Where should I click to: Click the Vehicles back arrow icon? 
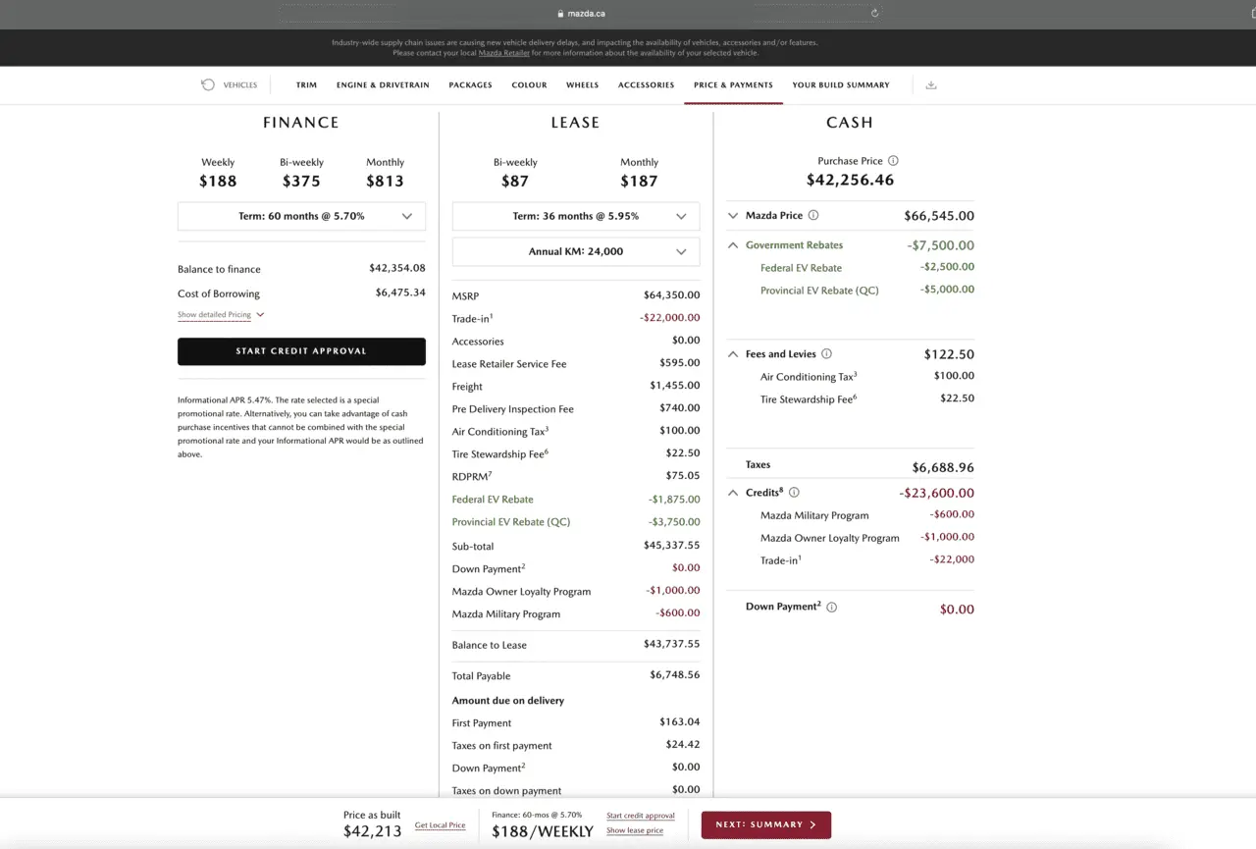(208, 85)
